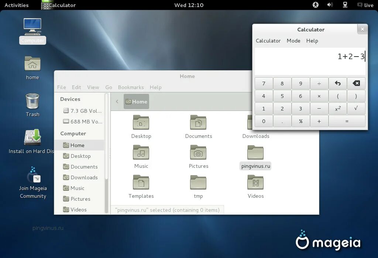
Task: Select Music in the sidebar
Action: [x=79, y=188]
